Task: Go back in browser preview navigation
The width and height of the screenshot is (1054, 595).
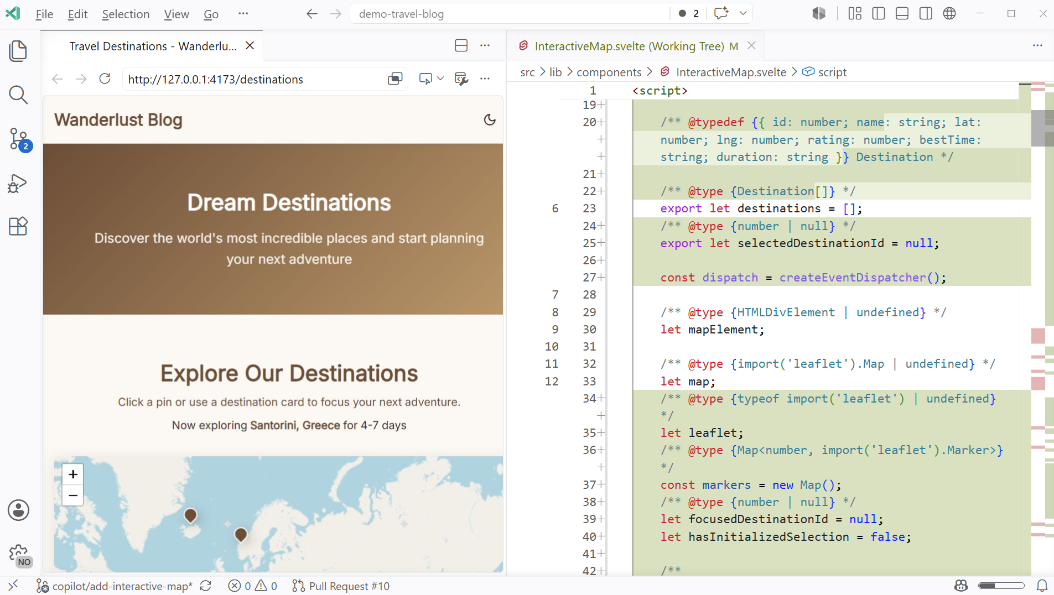Action: click(58, 79)
